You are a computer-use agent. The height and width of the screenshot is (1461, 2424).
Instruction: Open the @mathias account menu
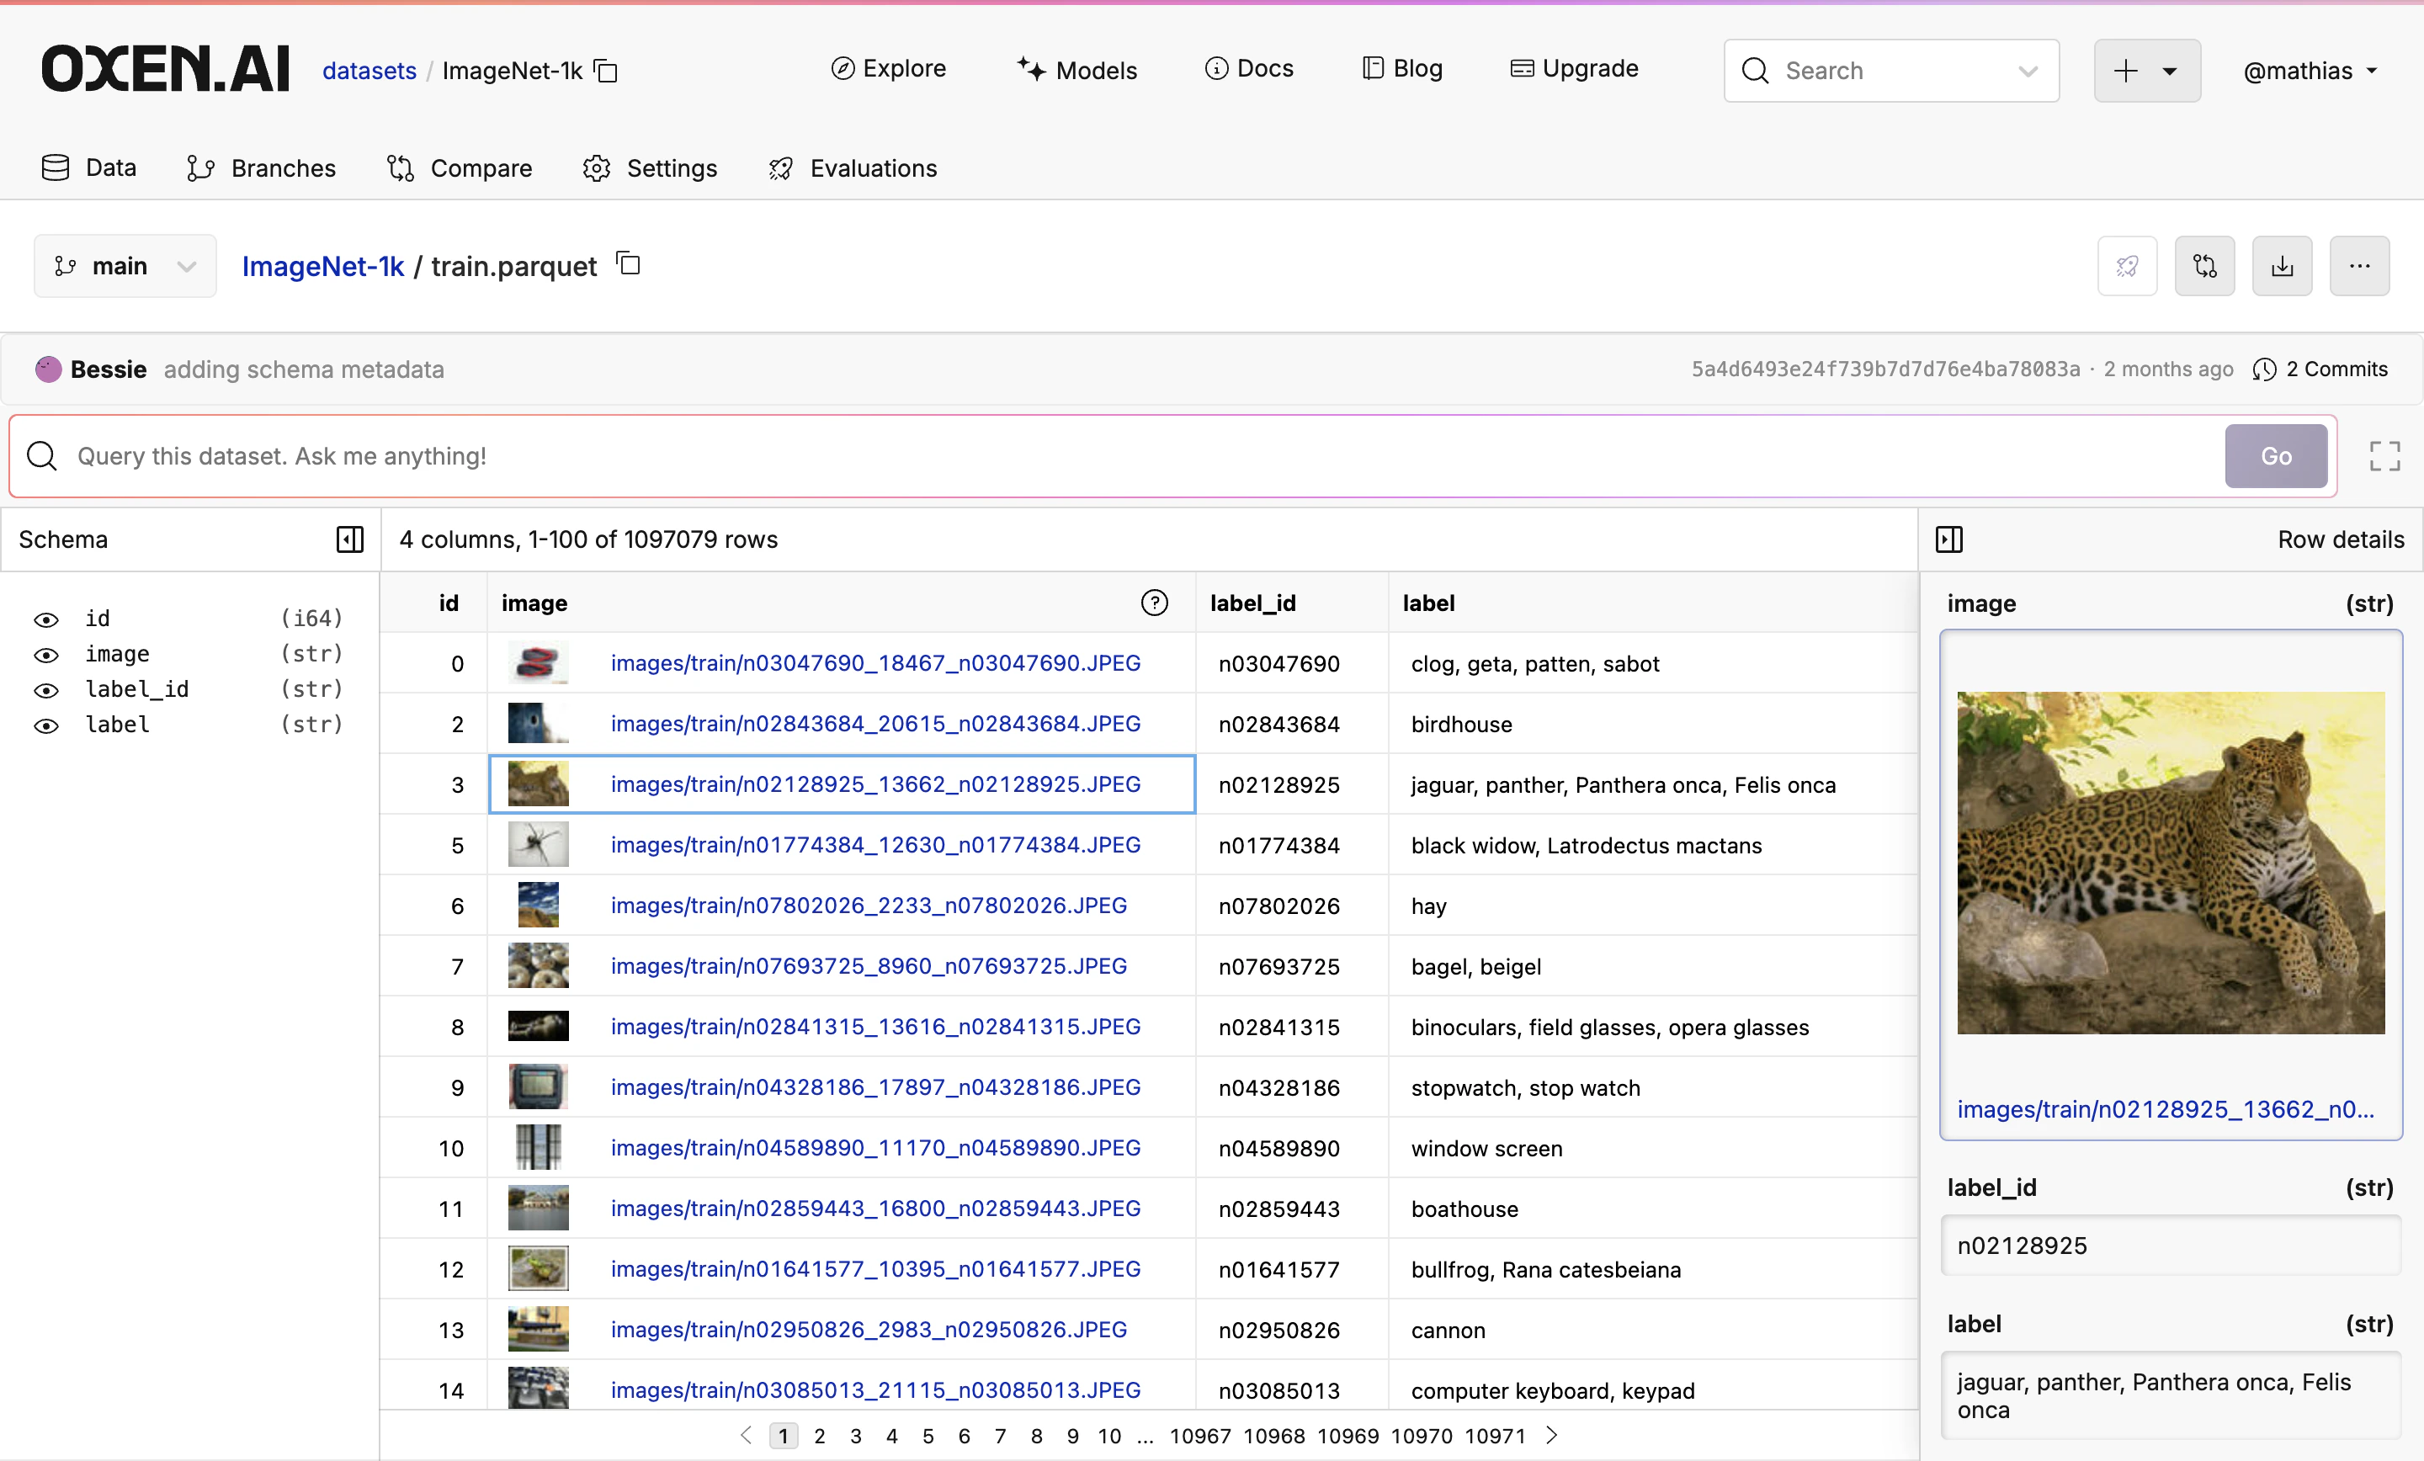pos(2309,71)
